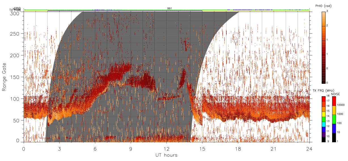348x161 pixels.
Task: Click the '991' label above the plot
Action: [x=169, y=9]
